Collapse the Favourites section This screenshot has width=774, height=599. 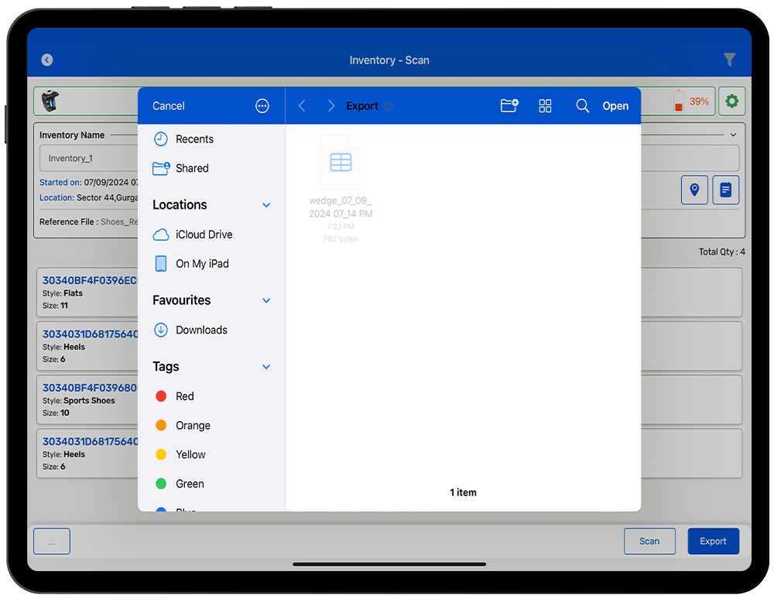(x=266, y=300)
